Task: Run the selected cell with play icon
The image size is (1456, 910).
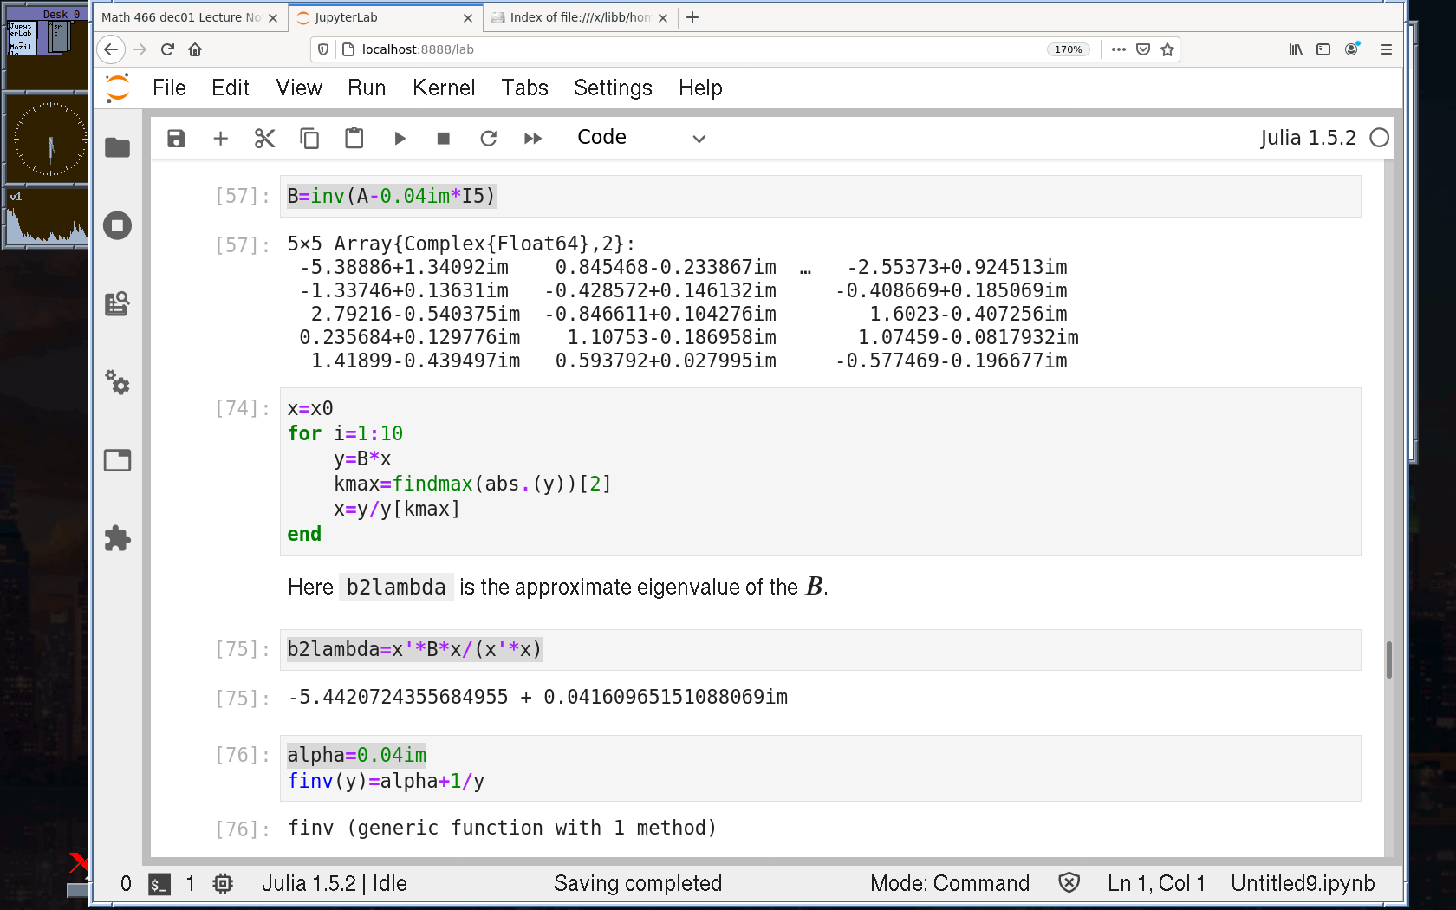Action: (400, 139)
